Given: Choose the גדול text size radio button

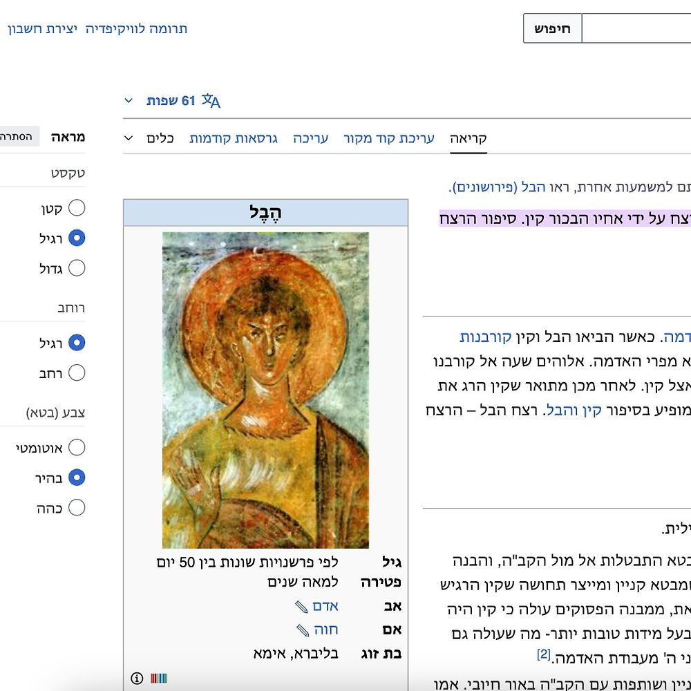Looking at the screenshot, I should [x=77, y=268].
